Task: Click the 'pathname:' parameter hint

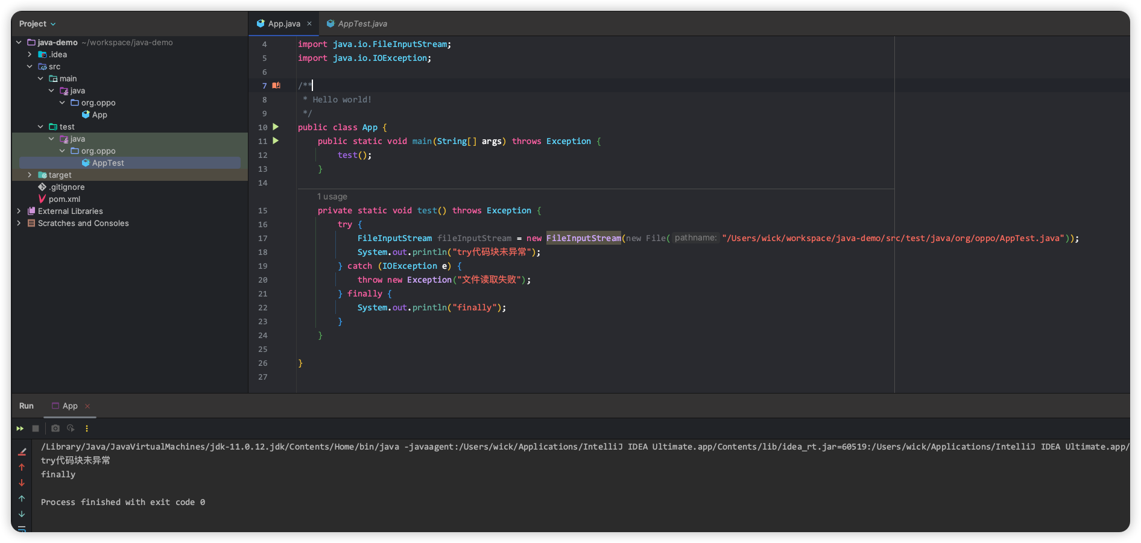Action: 696,238
